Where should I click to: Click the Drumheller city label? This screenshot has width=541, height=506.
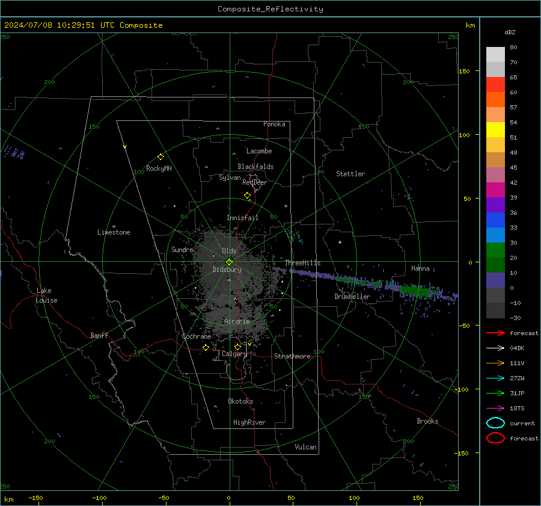pyautogui.click(x=352, y=297)
